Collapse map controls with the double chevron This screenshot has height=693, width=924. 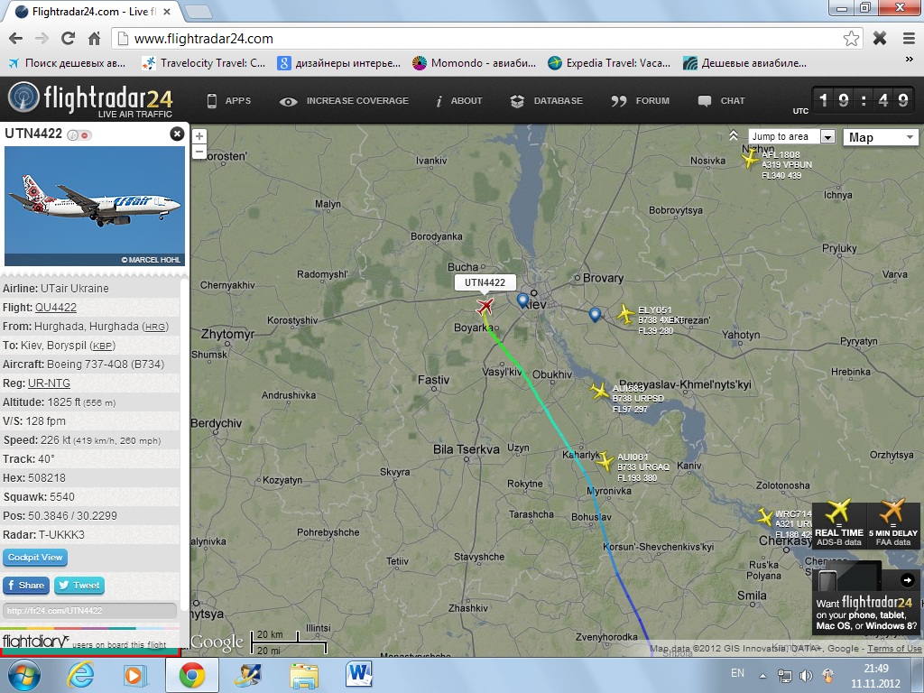[733, 136]
